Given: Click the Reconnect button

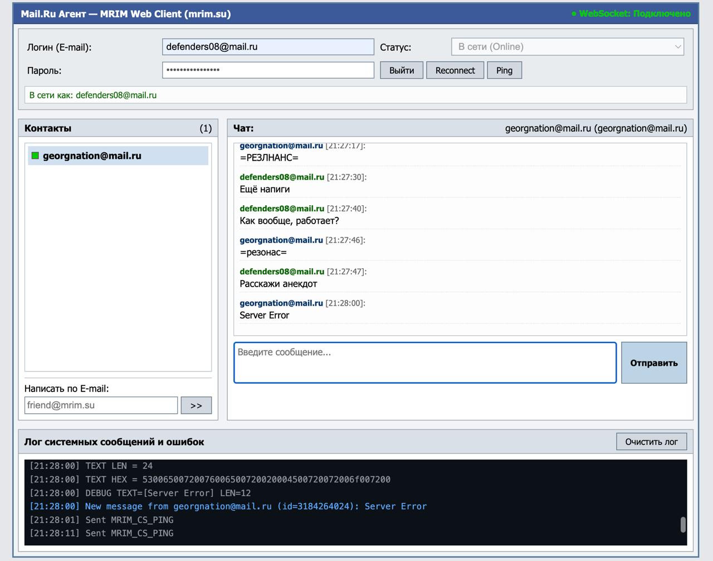Looking at the screenshot, I should click(x=455, y=70).
